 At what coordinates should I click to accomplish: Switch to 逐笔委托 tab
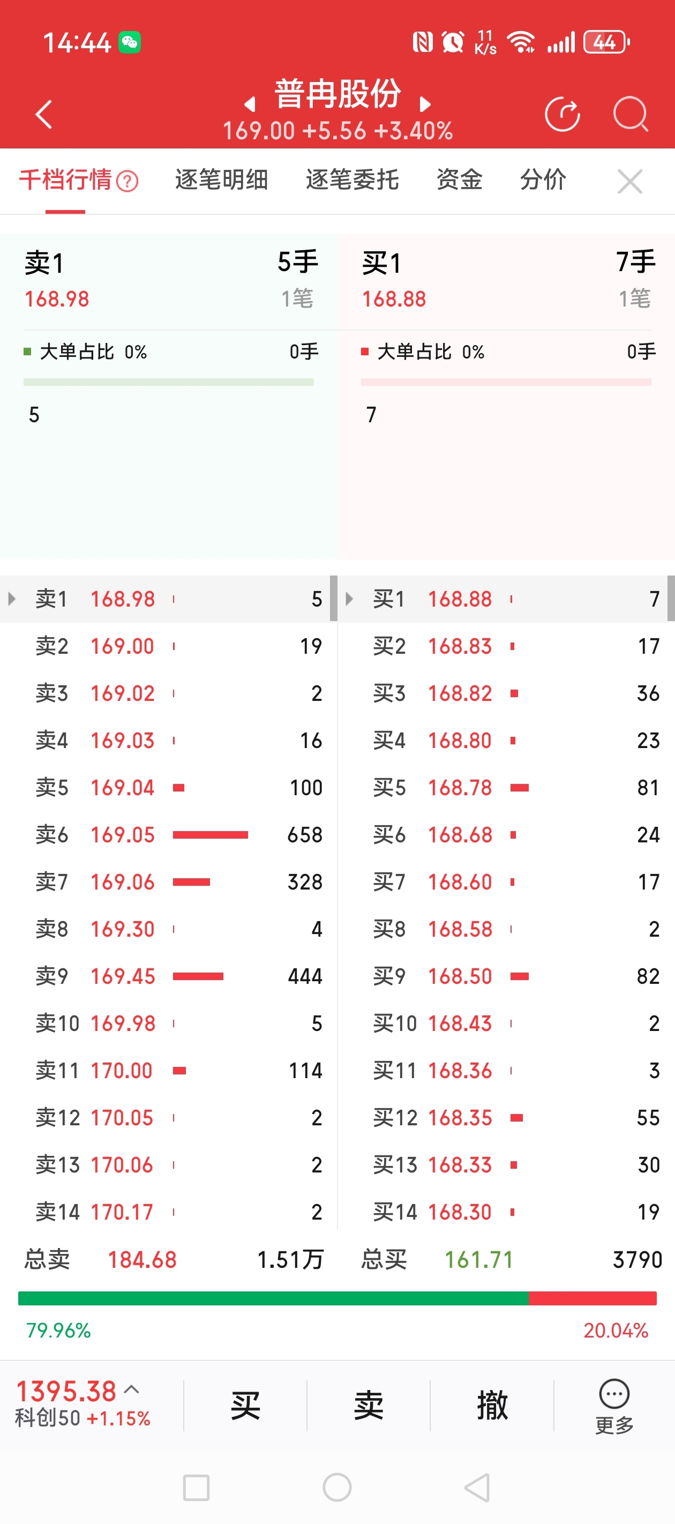coord(352,180)
